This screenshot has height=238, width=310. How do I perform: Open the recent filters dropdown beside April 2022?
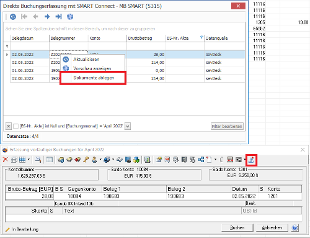coord(128,126)
